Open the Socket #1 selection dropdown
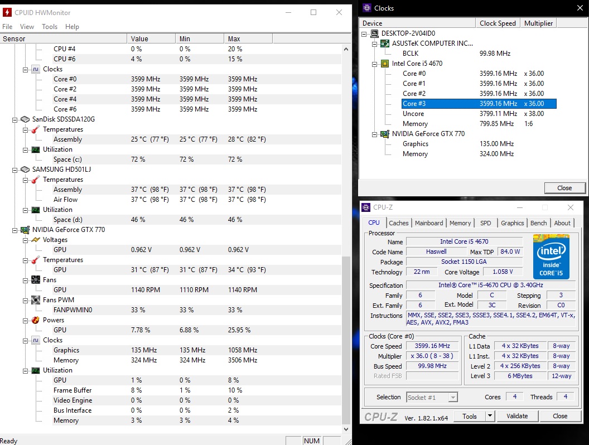The width and height of the screenshot is (589, 445). coord(453,397)
